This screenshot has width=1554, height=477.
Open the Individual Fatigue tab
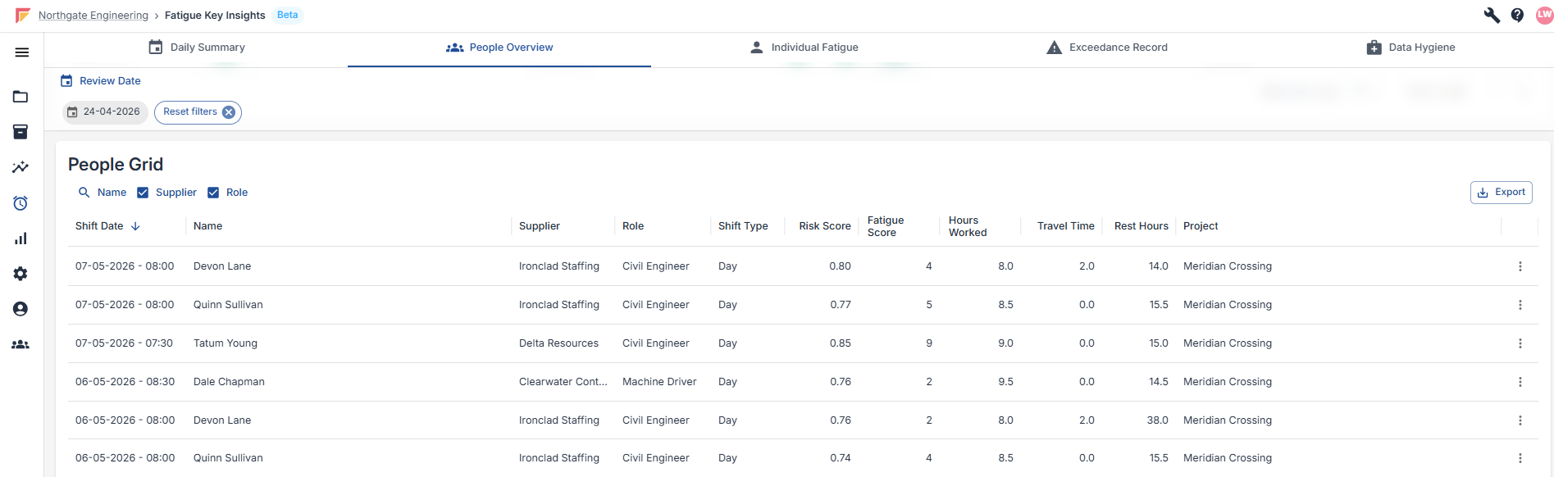point(803,48)
